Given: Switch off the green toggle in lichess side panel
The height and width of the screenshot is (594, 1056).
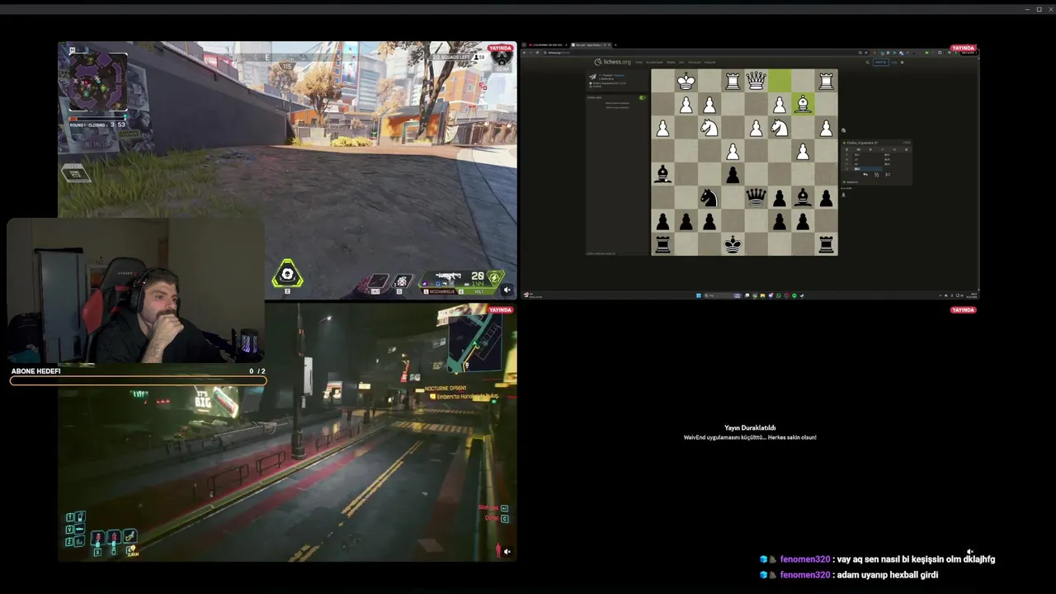Looking at the screenshot, I should click(643, 97).
